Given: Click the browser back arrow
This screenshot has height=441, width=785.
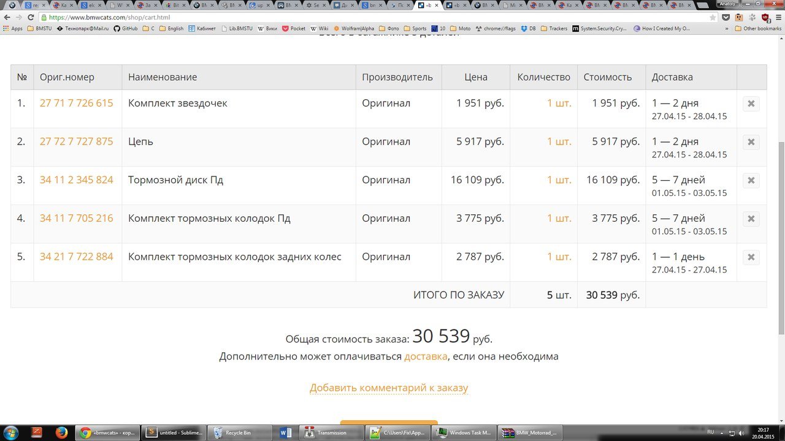Looking at the screenshot, I should [x=7, y=18].
